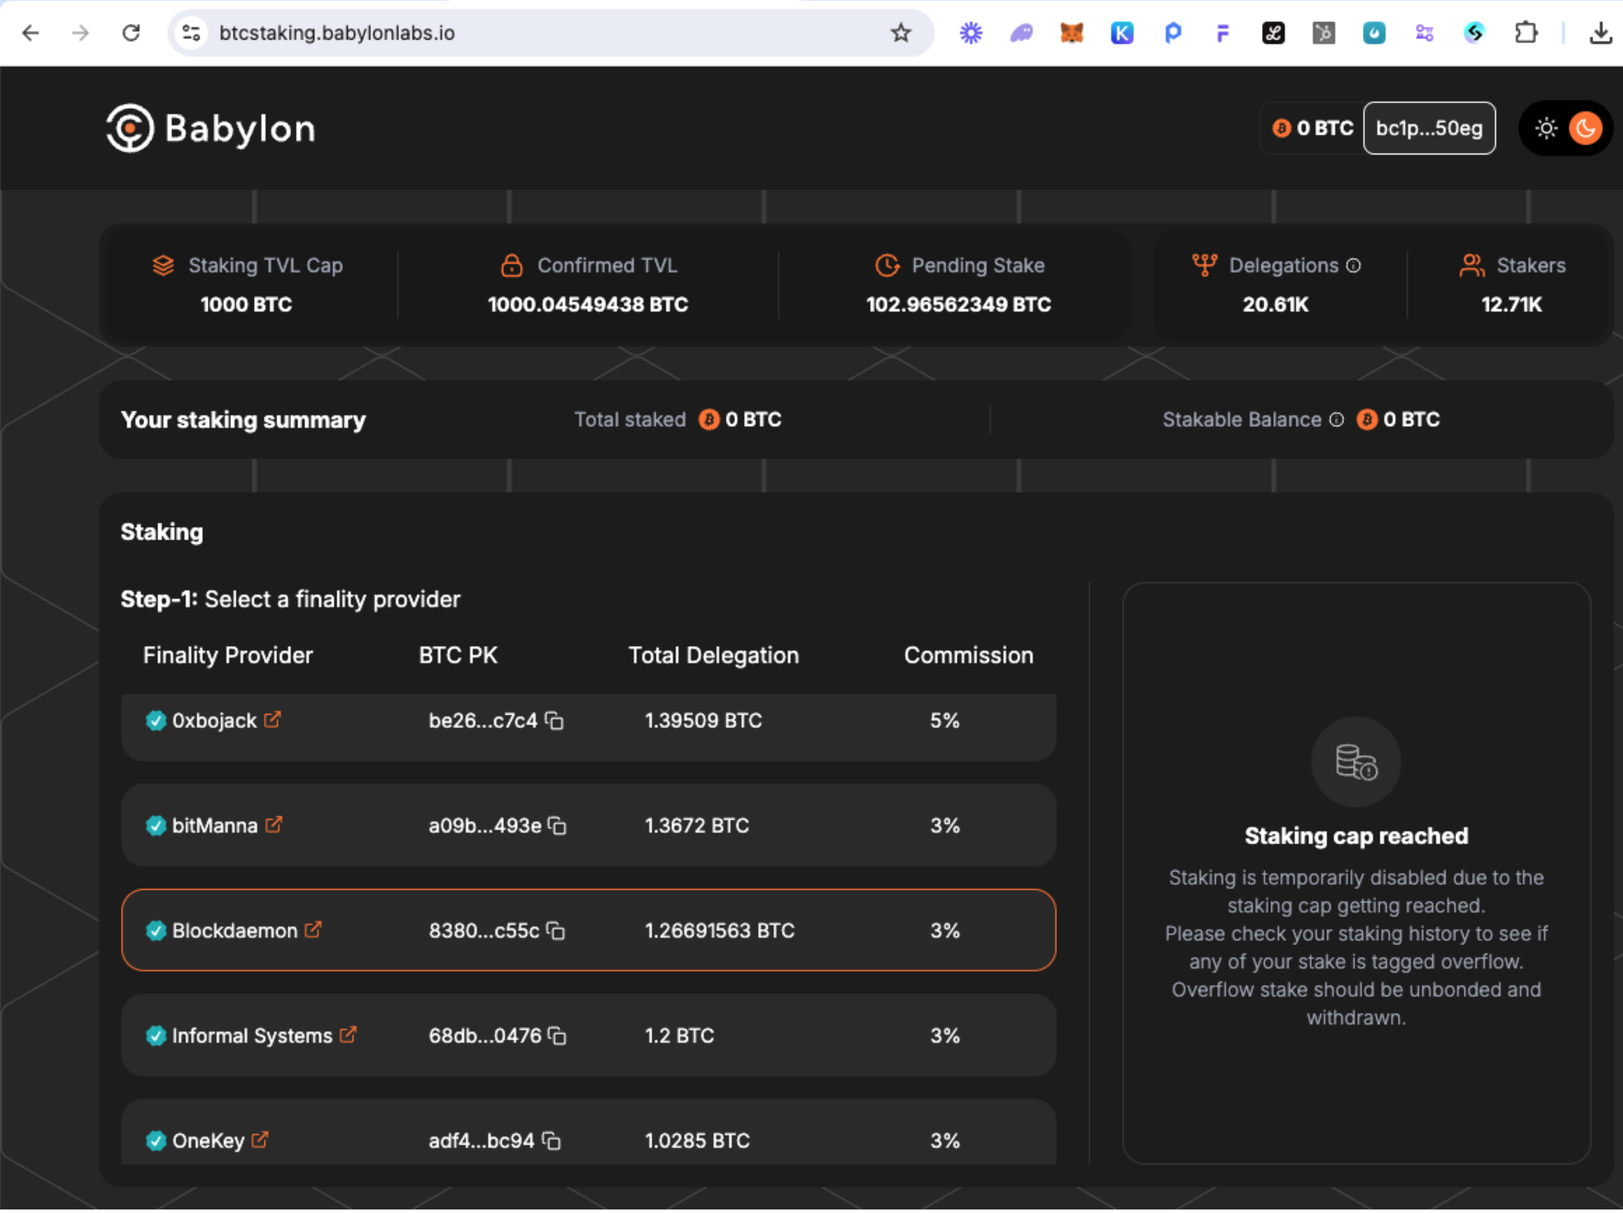Click the BTC PK column header

(x=458, y=655)
